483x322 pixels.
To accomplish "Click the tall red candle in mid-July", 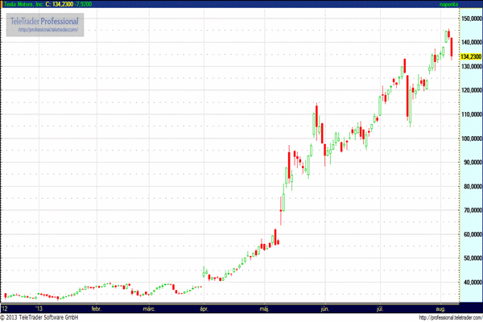I will point(409,97).
